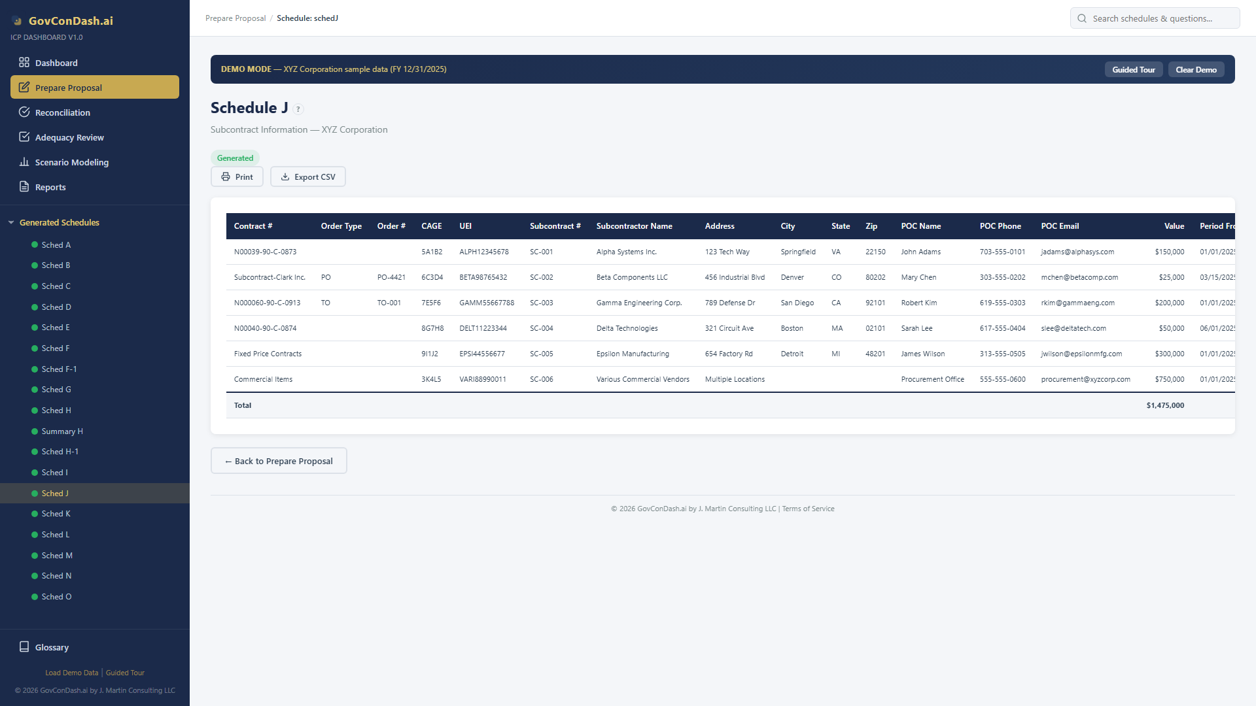Collapse the Generated Schedules section
Image resolution: width=1256 pixels, height=706 pixels.
pyautogui.click(x=10, y=222)
